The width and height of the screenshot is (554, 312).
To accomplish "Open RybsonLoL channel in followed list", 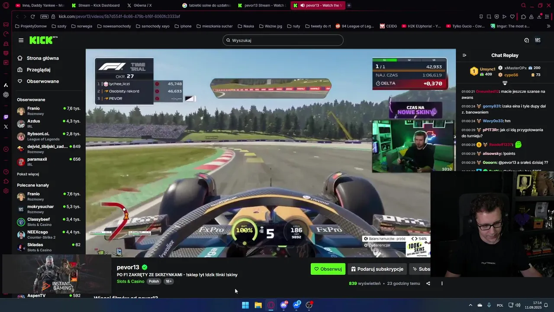I will coord(48,136).
